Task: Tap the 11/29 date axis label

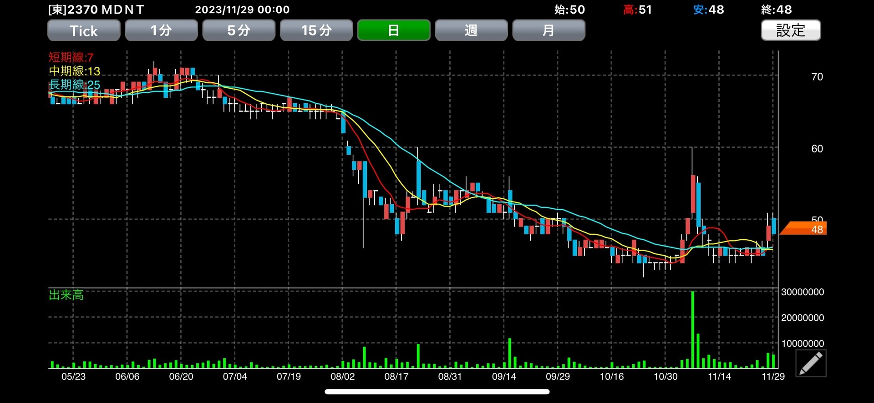Action: point(773,377)
